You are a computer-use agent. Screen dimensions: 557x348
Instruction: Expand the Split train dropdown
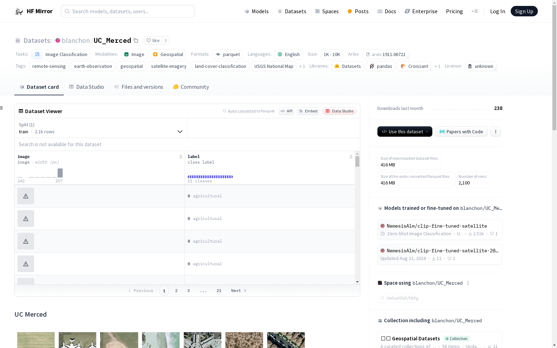point(101,128)
